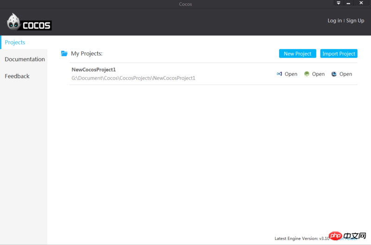Click the Import Project button
This screenshot has height=245, width=371.
(x=339, y=53)
